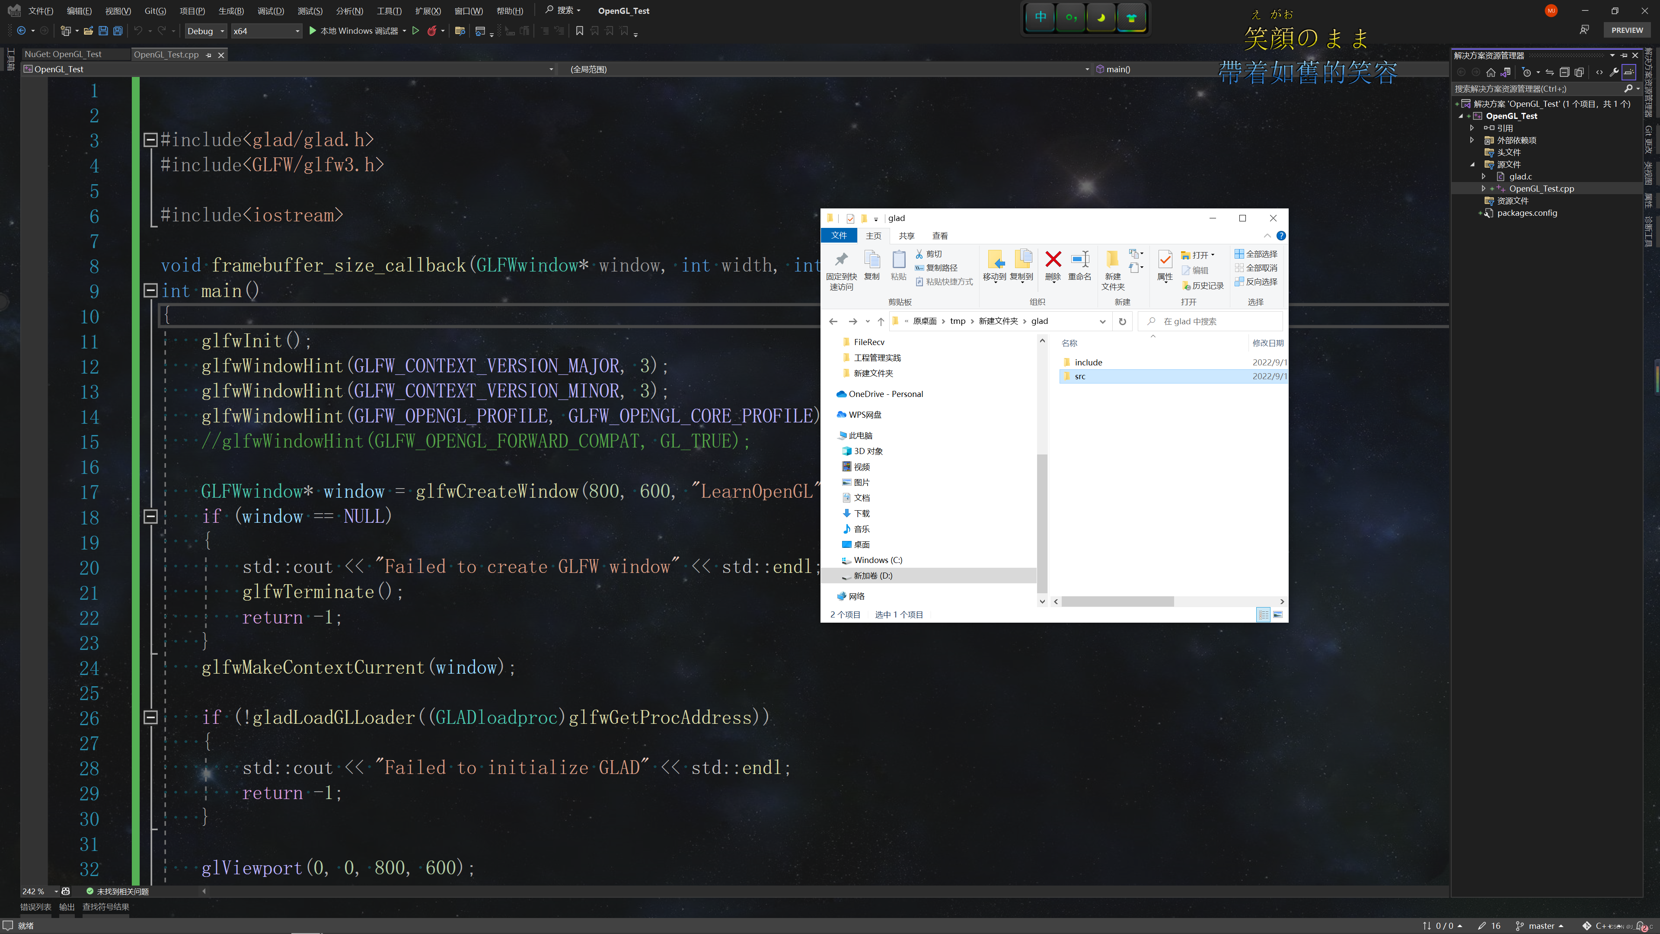The height and width of the screenshot is (934, 1660).
Task: Collapse the include directives region
Action: click(x=150, y=140)
